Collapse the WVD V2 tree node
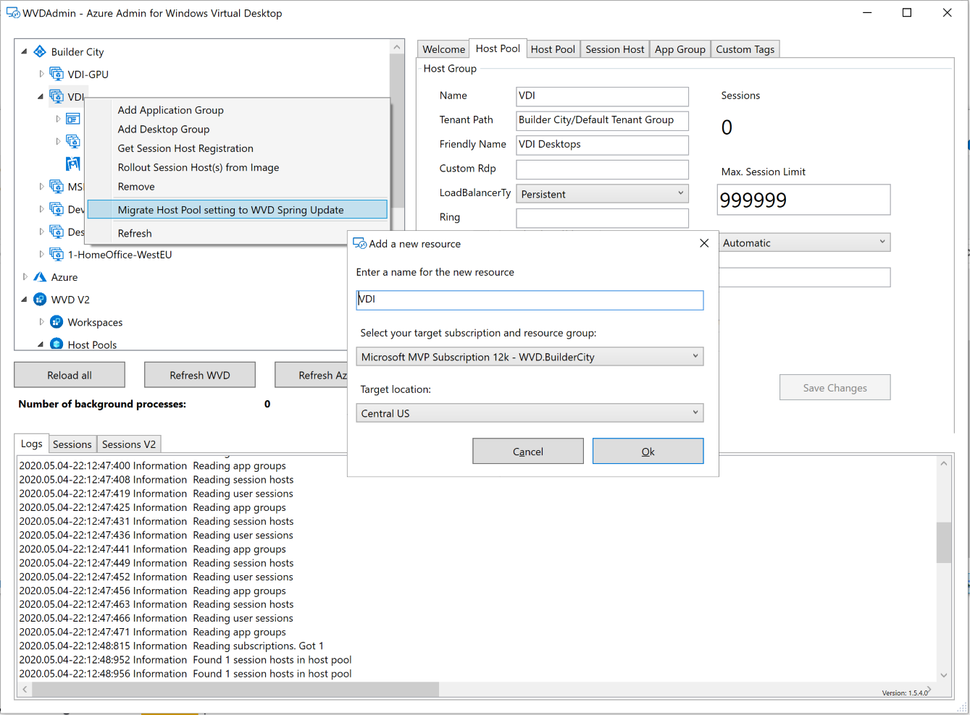This screenshot has width=970, height=715. [24, 299]
